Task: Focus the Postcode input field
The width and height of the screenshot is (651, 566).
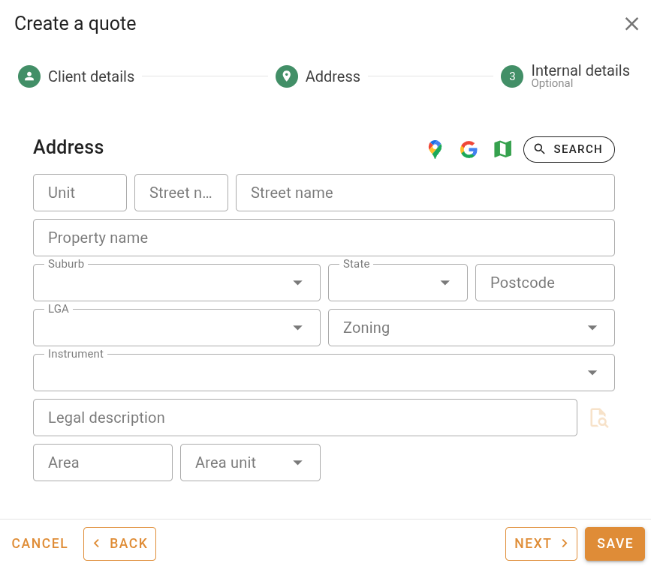Action: click(544, 283)
